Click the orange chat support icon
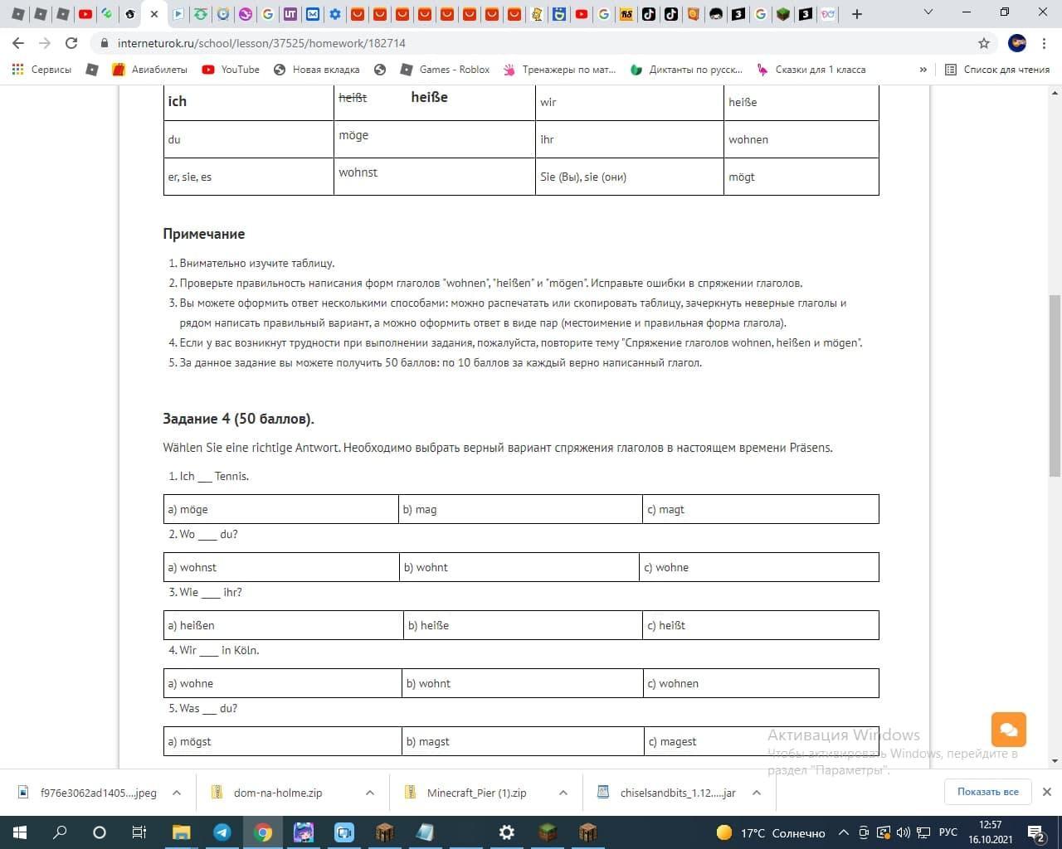The image size is (1062, 849). tap(1008, 730)
